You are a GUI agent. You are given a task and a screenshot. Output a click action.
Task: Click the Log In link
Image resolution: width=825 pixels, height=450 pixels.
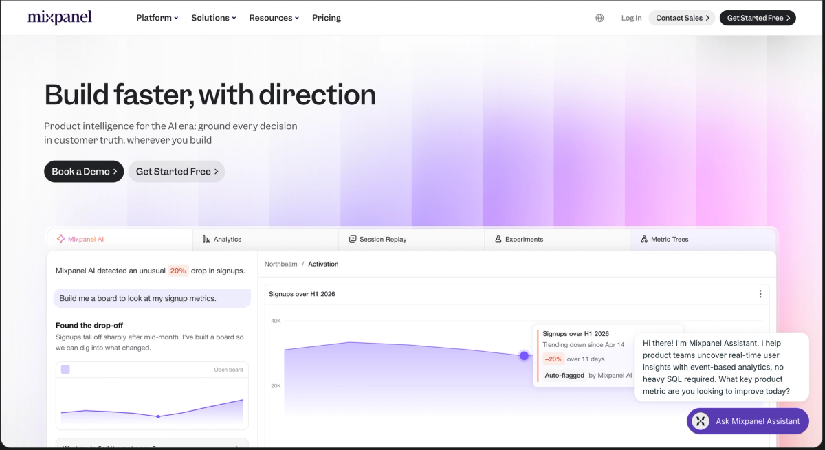pyautogui.click(x=631, y=18)
